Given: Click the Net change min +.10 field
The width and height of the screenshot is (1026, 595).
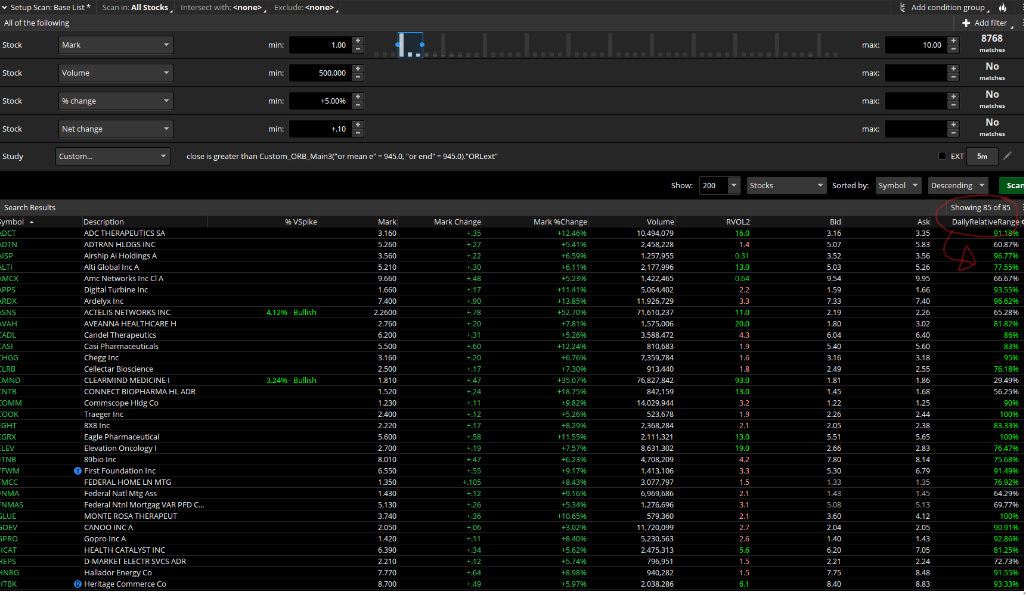Looking at the screenshot, I should [x=320, y=129].
